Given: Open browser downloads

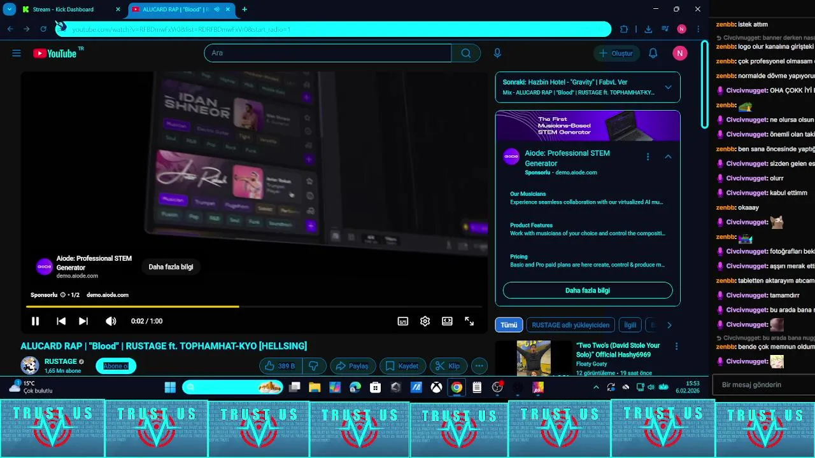Looking at the screenshot, I should [648, 29].
